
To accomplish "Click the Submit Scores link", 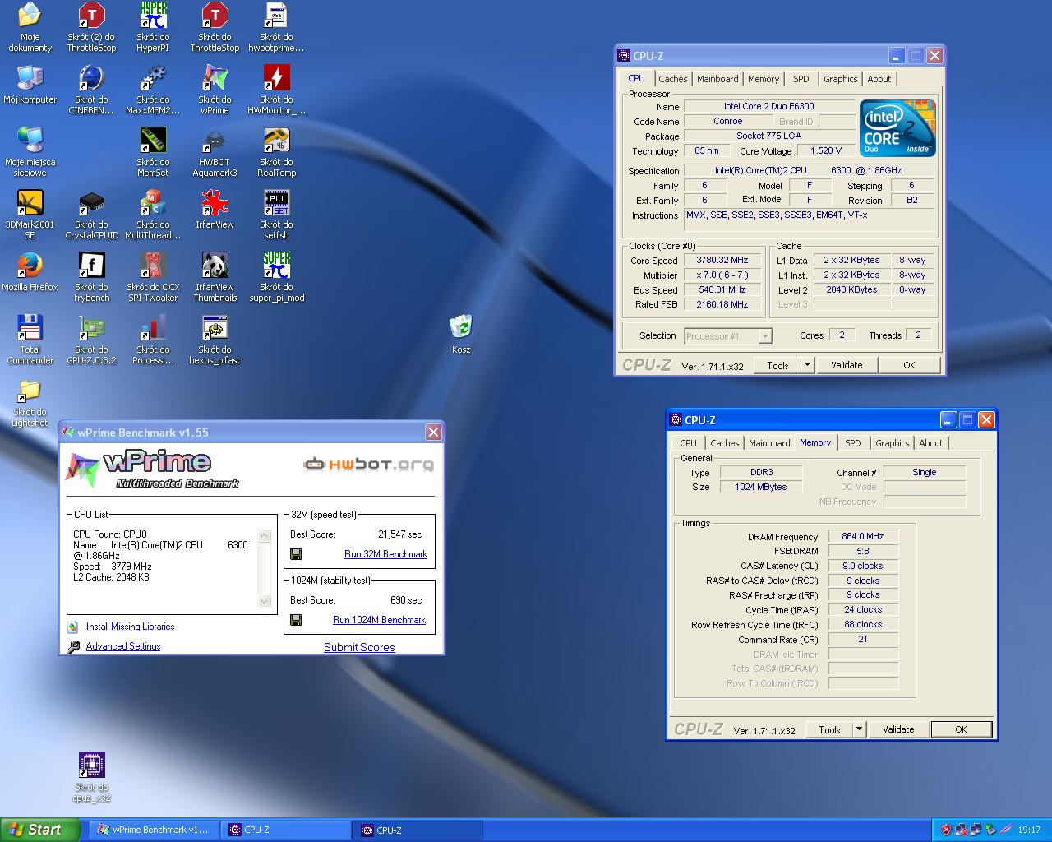I will click(359, 647).
